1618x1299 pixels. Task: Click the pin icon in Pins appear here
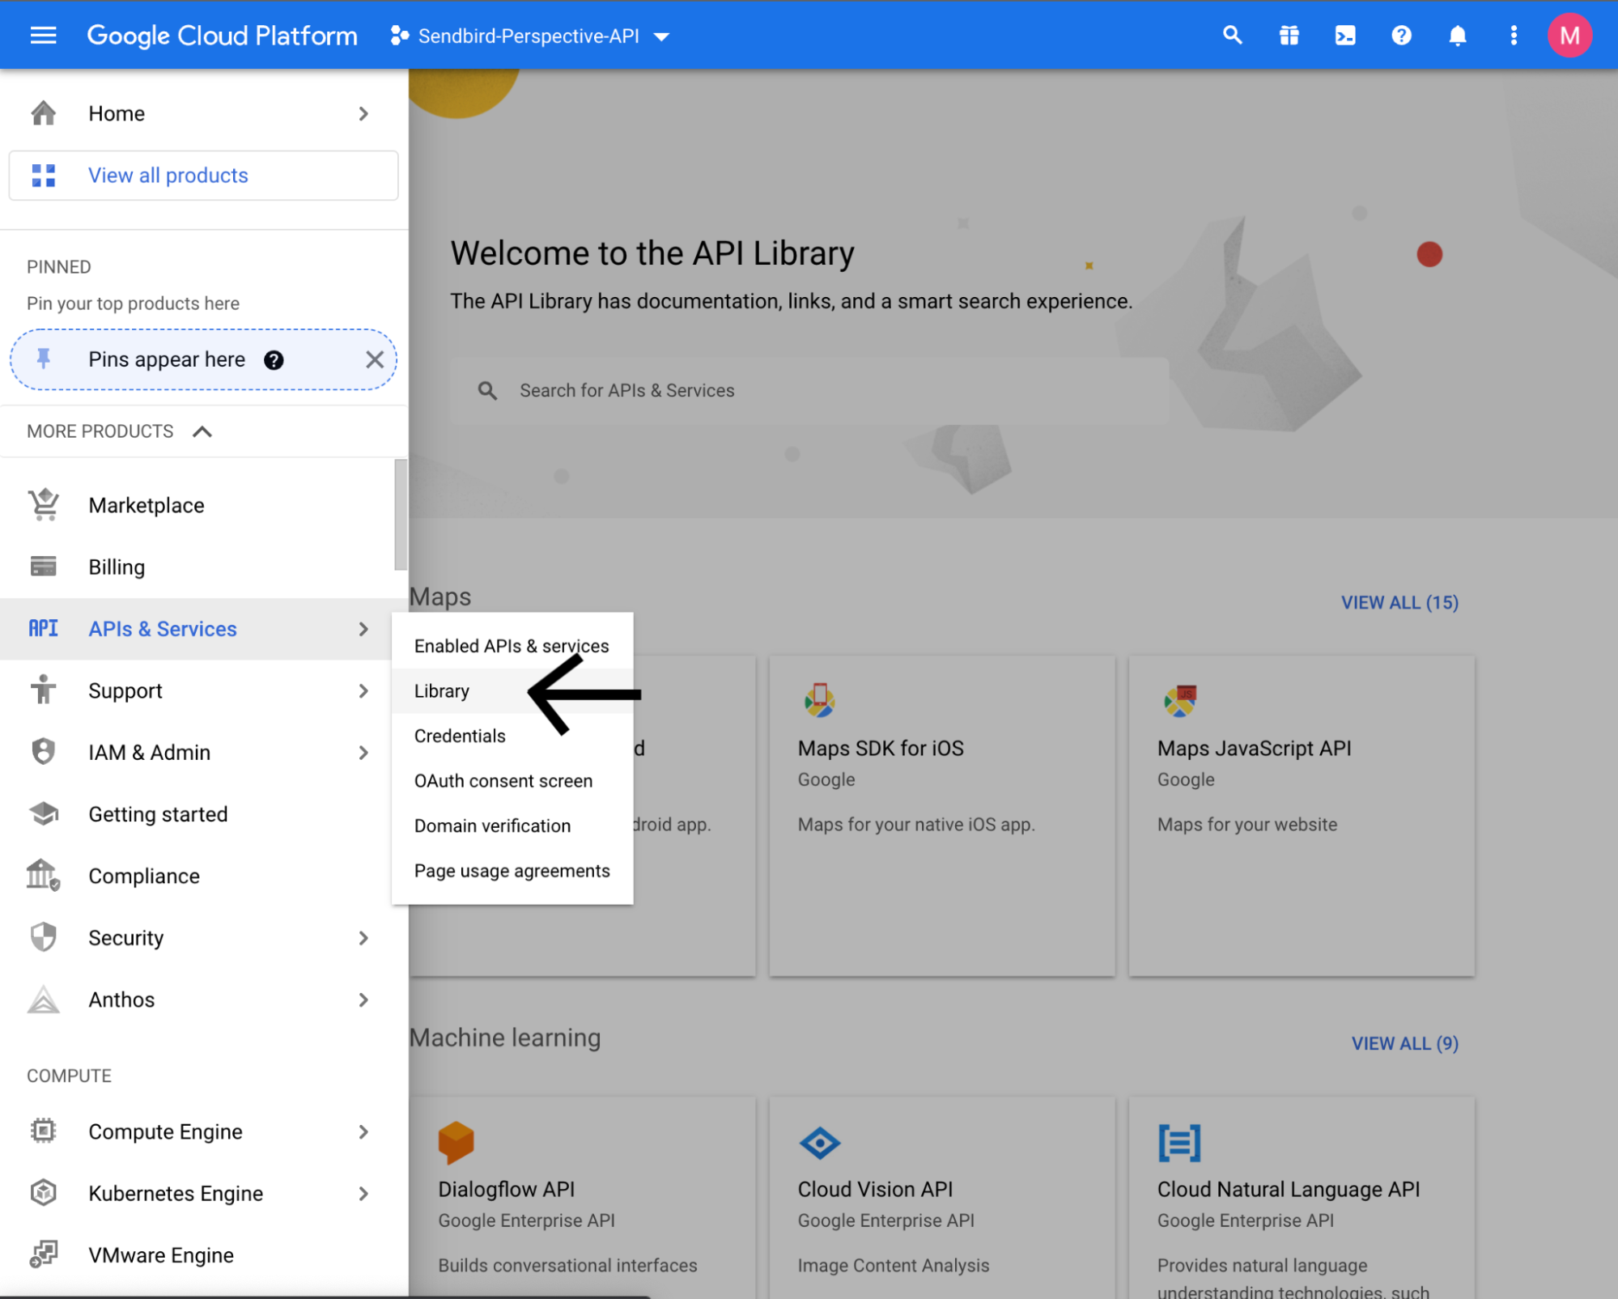pyautogui.click(x=44, y=359)
